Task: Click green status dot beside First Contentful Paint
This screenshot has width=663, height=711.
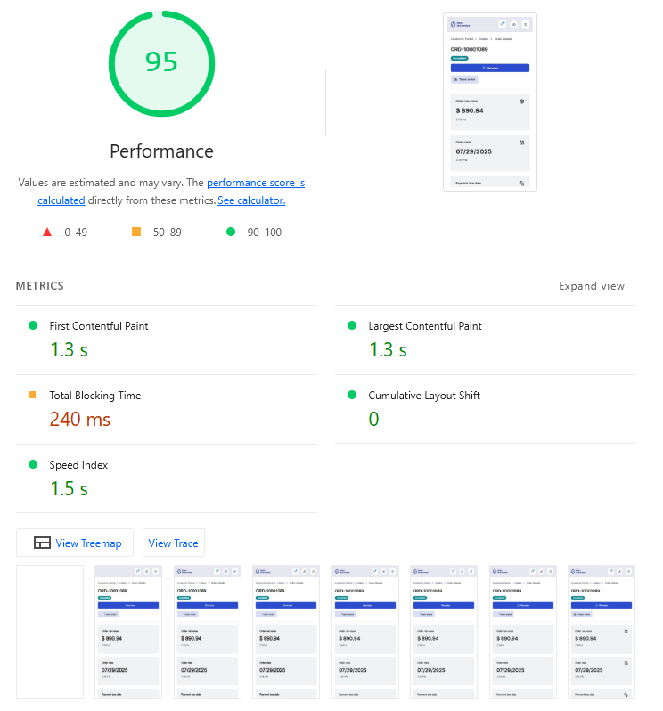Action: coord(33,326)
